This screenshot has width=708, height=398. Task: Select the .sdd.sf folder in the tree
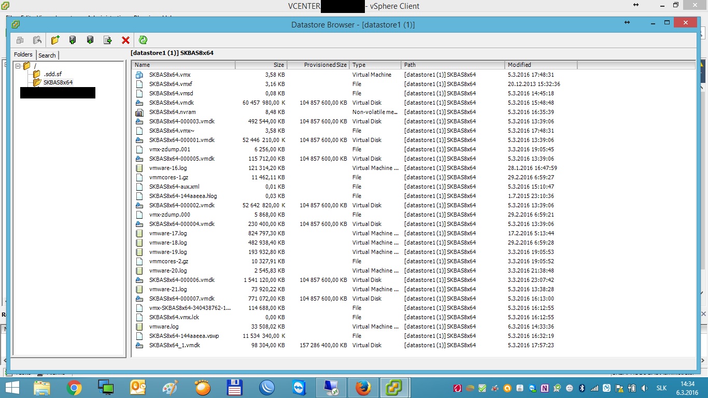click(52, 74)
